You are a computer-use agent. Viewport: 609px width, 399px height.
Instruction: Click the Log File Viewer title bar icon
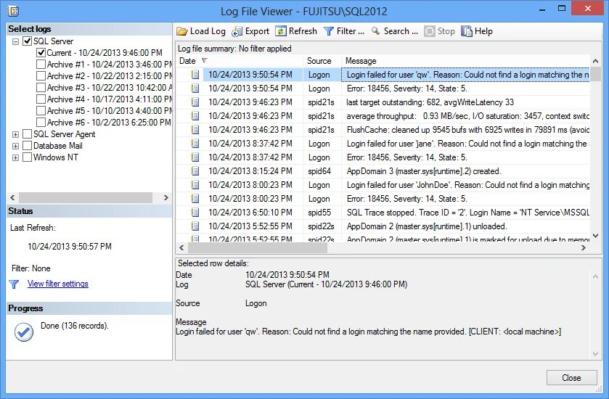pos(13,10)
